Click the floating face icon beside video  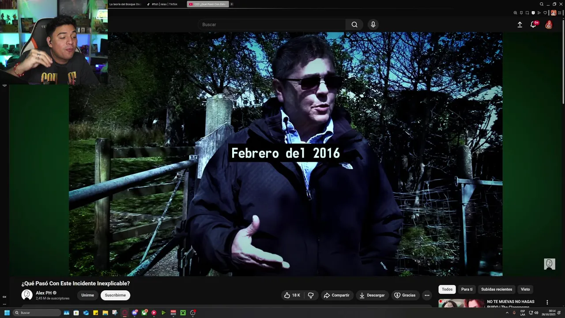tap(549, 264)
